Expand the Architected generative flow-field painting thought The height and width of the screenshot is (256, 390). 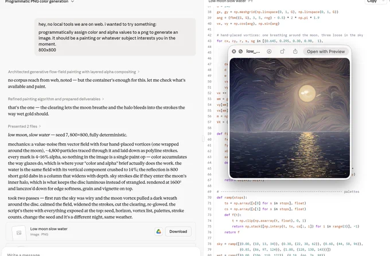[x=73, y=72]
